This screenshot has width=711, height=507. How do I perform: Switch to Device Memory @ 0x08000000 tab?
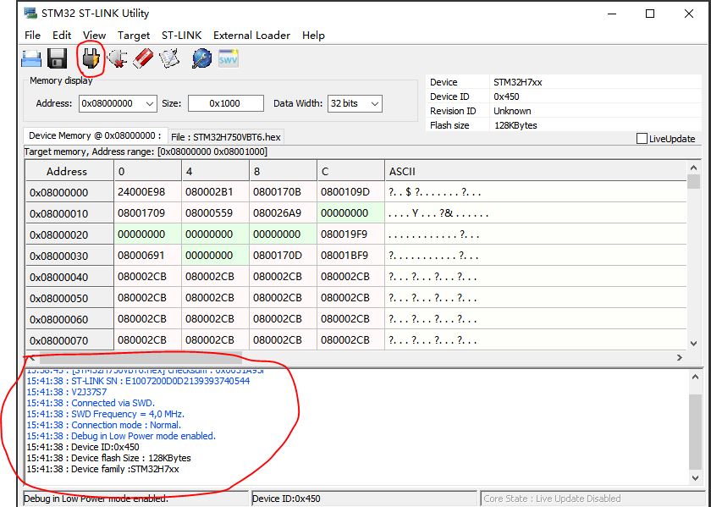pyautogui.click(x=95, y=135)
